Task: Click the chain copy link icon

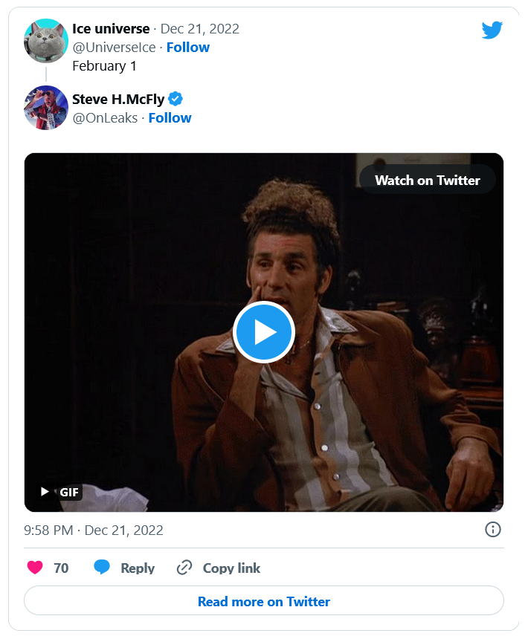Action: tap(184, 568)
